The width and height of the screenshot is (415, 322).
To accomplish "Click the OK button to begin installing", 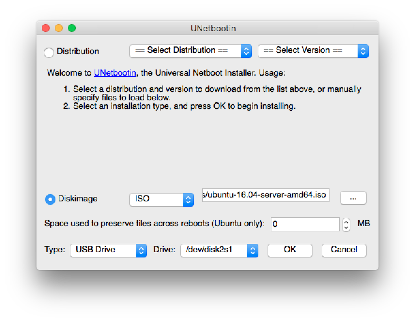I will [290, 250].
